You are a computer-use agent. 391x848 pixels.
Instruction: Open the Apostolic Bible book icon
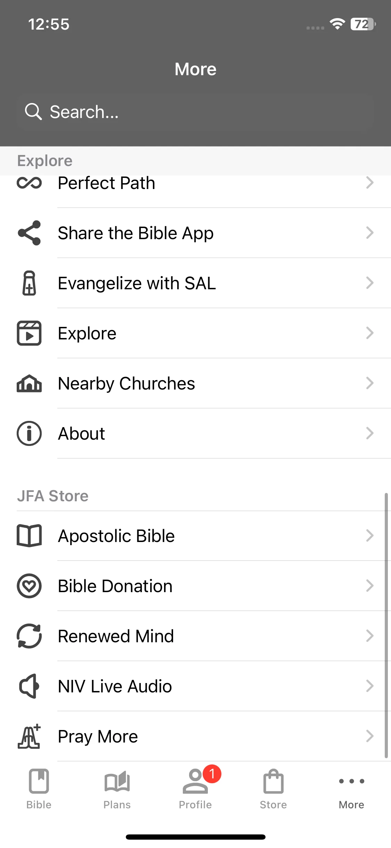click(29, 536)
